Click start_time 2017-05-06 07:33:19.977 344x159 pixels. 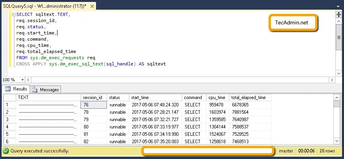coord(155,127)
